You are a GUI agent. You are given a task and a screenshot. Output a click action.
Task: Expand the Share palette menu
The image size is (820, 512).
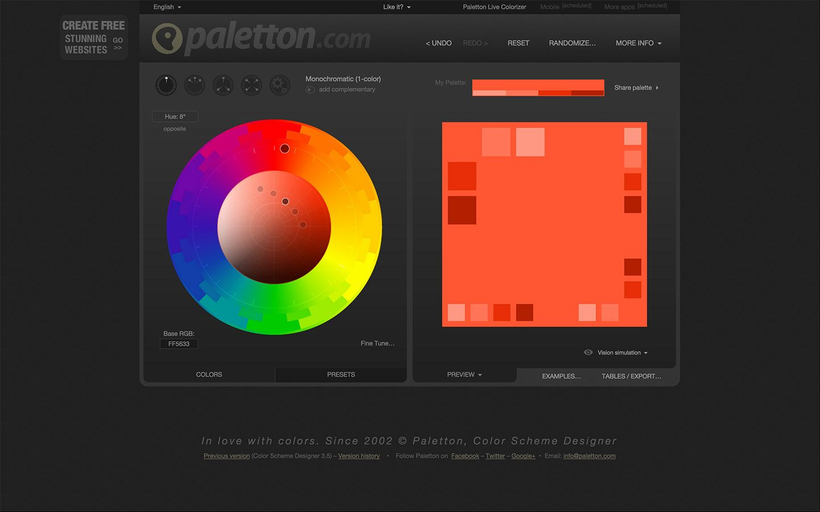click(x=636, y=88)
